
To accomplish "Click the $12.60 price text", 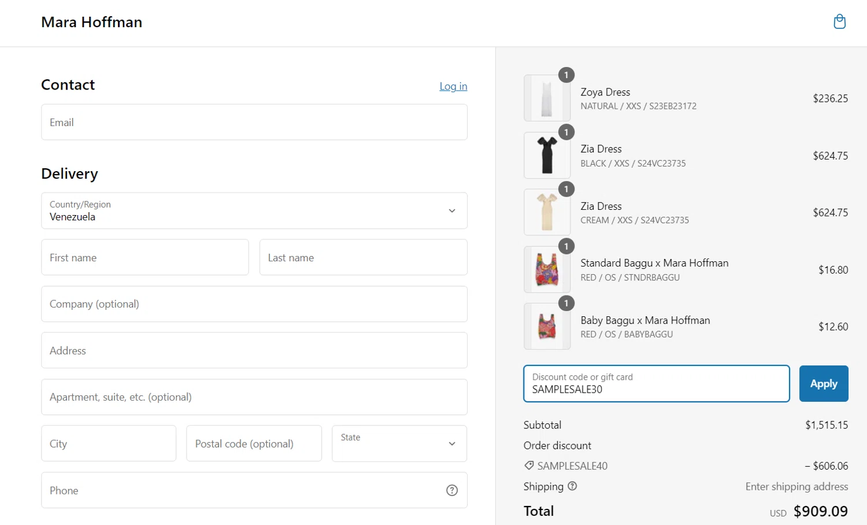I will pyautogui.click(x=833, y=327).
